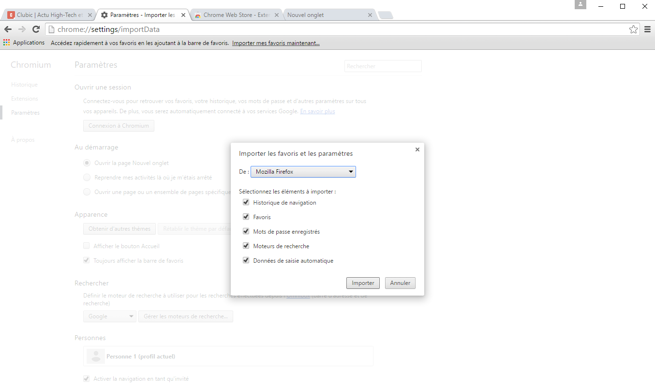This screenshot has width=655, height=388.
Task: Open the Mozilla Firefox source dropdown
Action: tap(303, 172)
